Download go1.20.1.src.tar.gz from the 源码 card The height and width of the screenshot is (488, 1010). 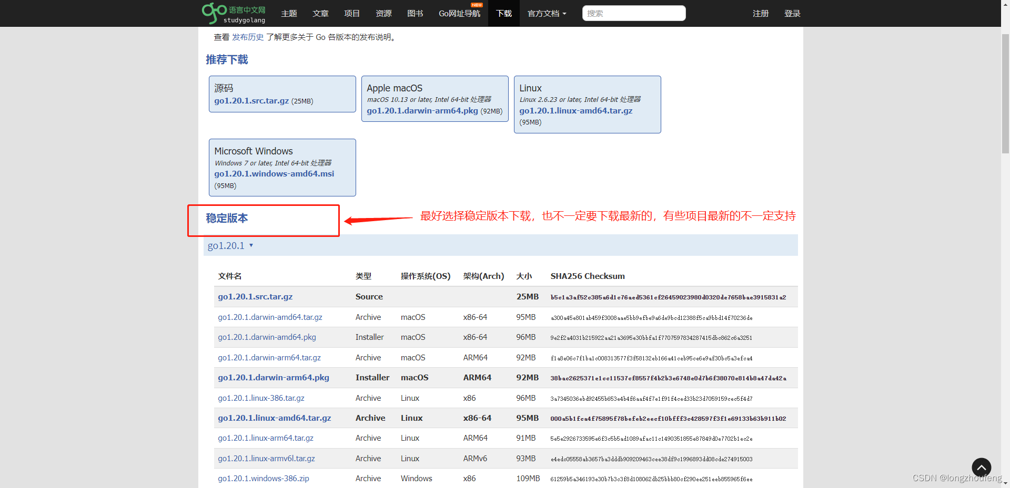tap(251, 100)
